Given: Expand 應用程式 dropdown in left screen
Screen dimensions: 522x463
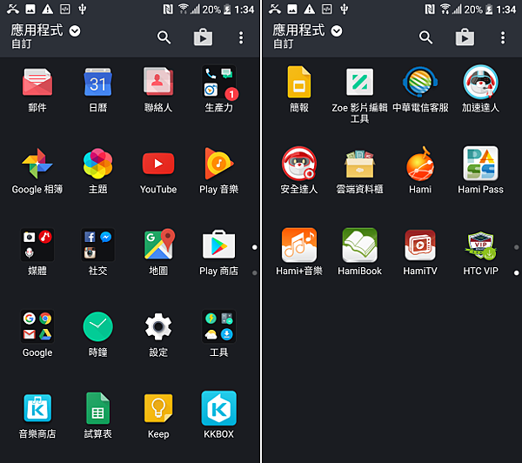Looking at the screenshot, I should [x=75, y=31].
